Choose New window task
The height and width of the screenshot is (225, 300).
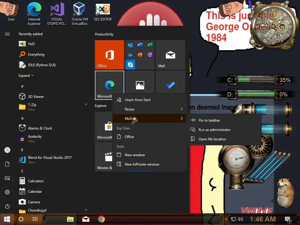tap(149, 155)
